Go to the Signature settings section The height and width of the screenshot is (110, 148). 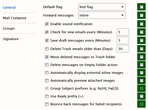point(11,39)
